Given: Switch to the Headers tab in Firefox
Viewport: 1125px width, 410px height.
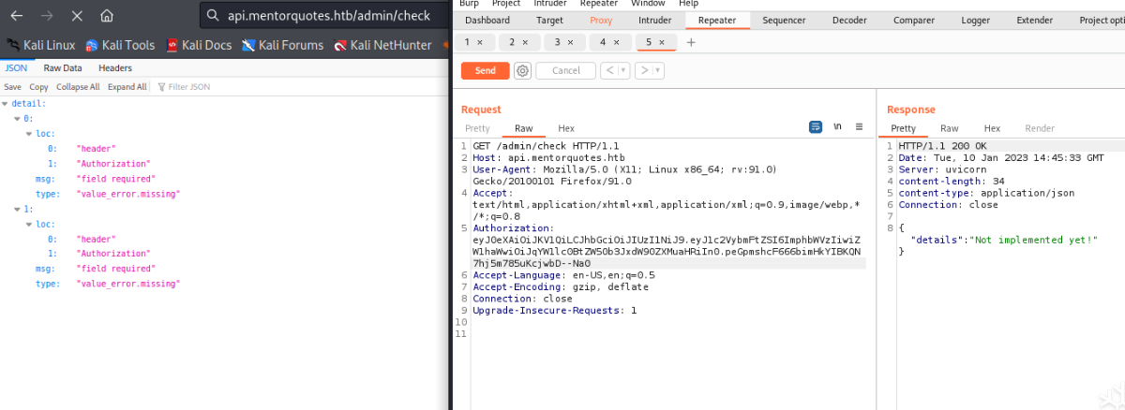Looking at the screenshot, I should click(115, 67).
